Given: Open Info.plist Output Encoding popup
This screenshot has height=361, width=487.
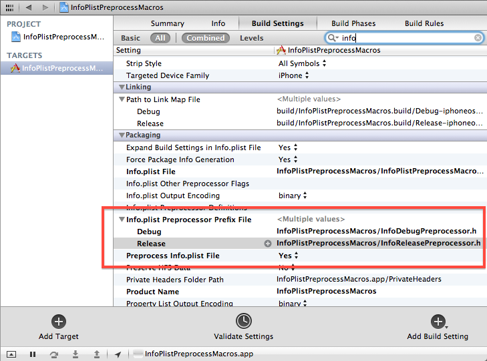Looking at the screenshot, I should (x=293, y=196).
